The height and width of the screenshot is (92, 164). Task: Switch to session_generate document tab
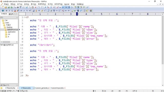tap(42, 88)
